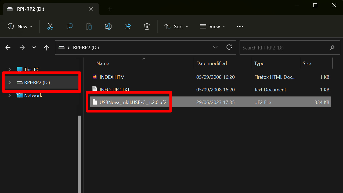Expand the RPI-RP2 (D:) tree node
The width and height of the screenshot is (343, 193).
pos(10,83)
